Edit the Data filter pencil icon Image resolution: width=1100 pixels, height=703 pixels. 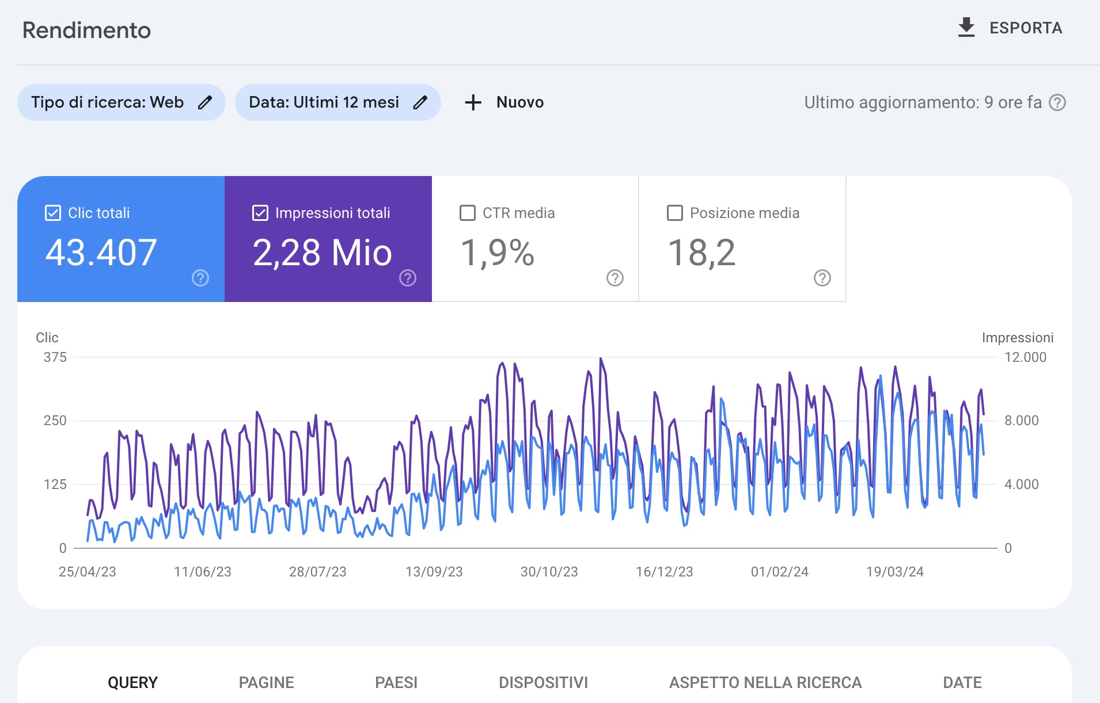[420, 102]
